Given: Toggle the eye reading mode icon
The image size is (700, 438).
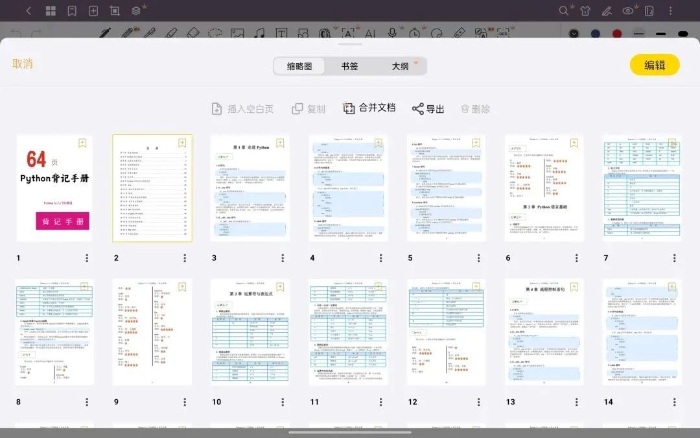Looking at the screenshot, I should point(627,11).
